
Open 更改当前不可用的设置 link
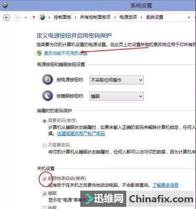coord(66,53)
